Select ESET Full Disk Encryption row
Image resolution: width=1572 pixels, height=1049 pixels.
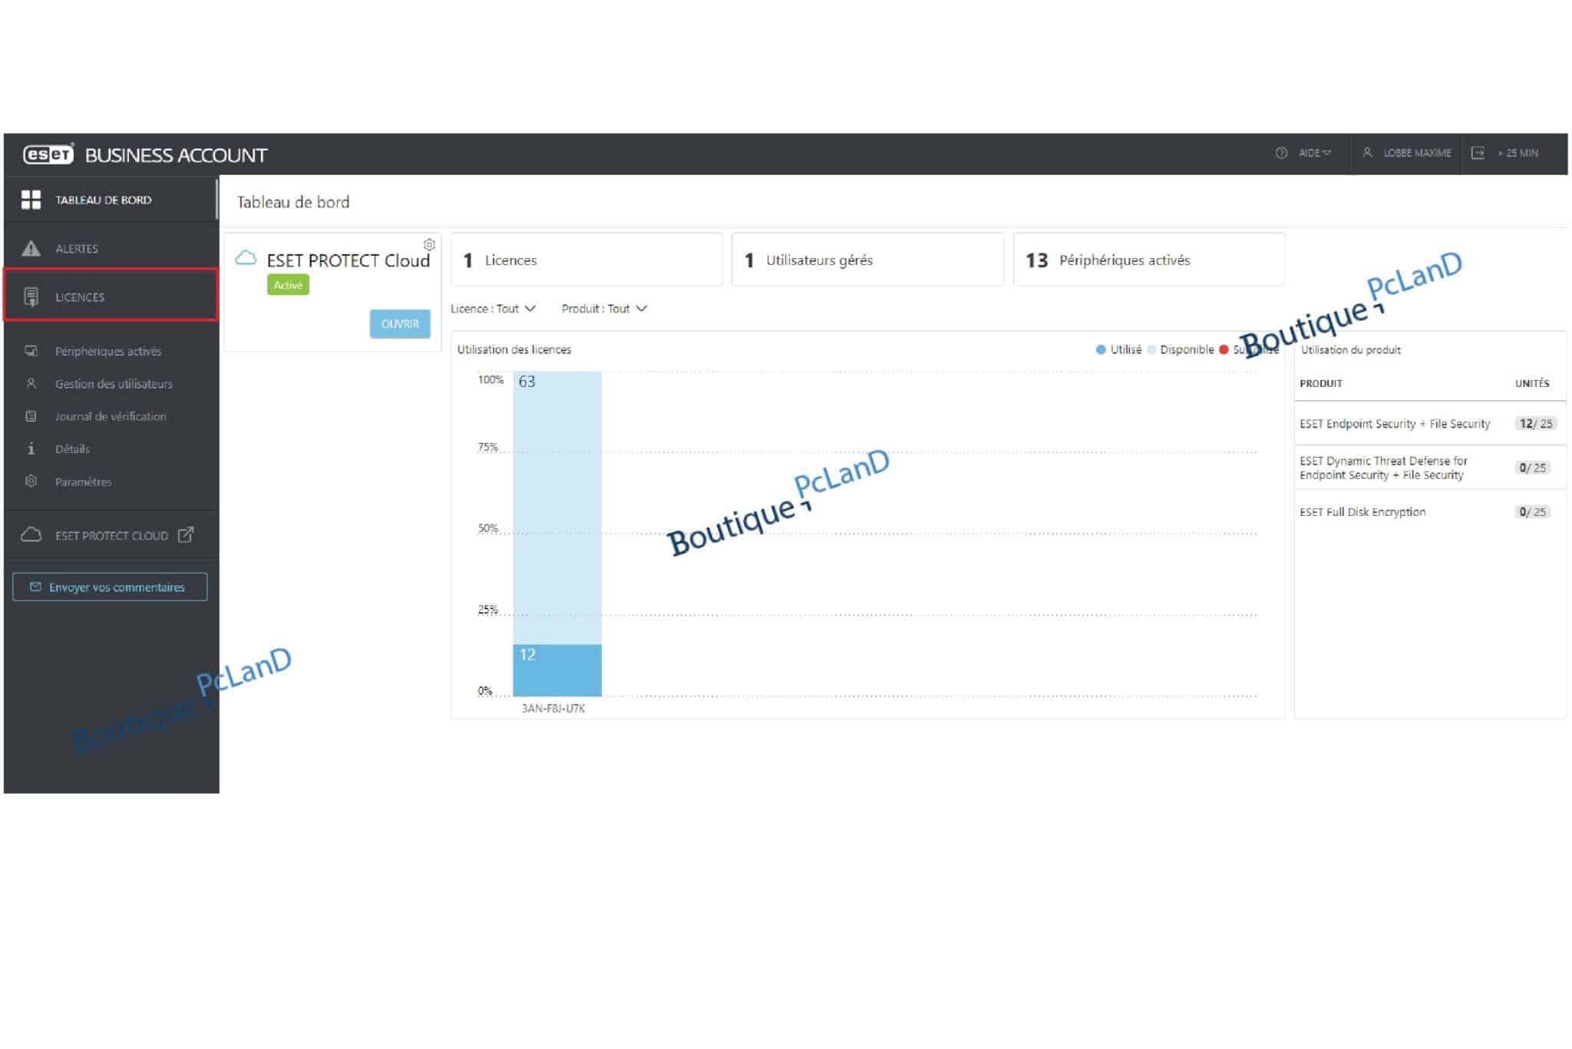click(x=1429, y=511)
